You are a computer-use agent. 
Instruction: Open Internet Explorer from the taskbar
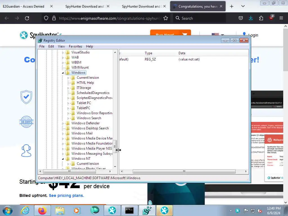[25, 210]
